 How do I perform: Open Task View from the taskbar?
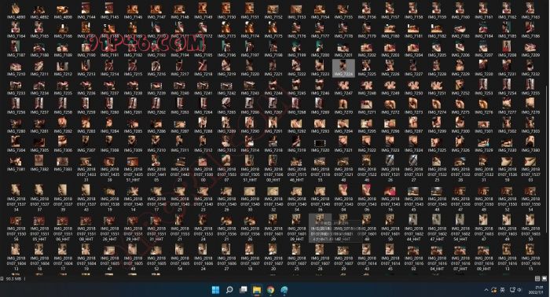tap(243, 290)
